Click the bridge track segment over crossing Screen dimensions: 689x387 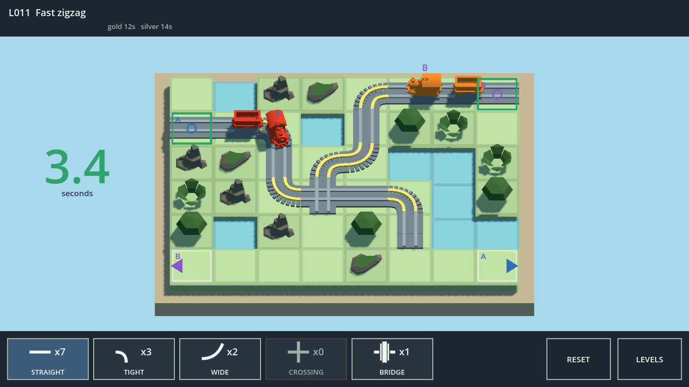pos(322,197)
